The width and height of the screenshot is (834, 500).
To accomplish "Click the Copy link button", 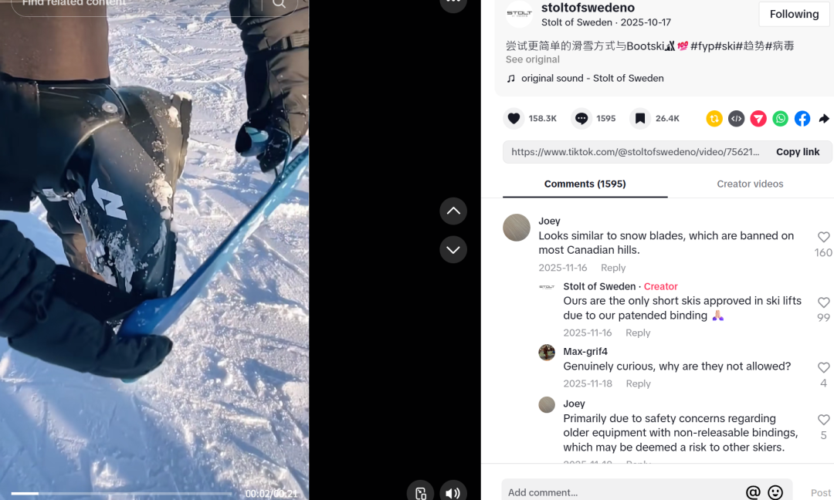I will coord(798,152).
